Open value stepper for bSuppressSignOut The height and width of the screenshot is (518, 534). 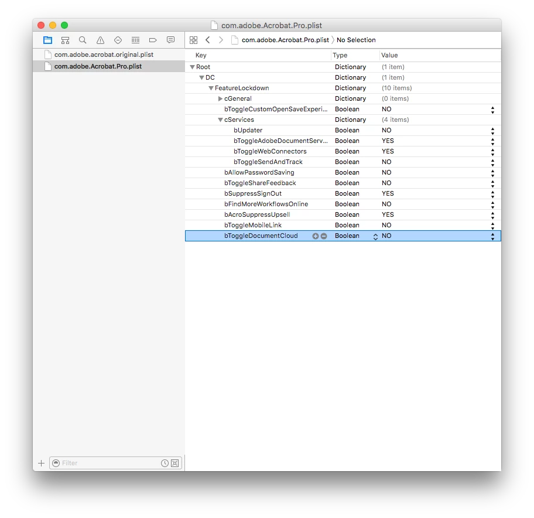[492, 195]
